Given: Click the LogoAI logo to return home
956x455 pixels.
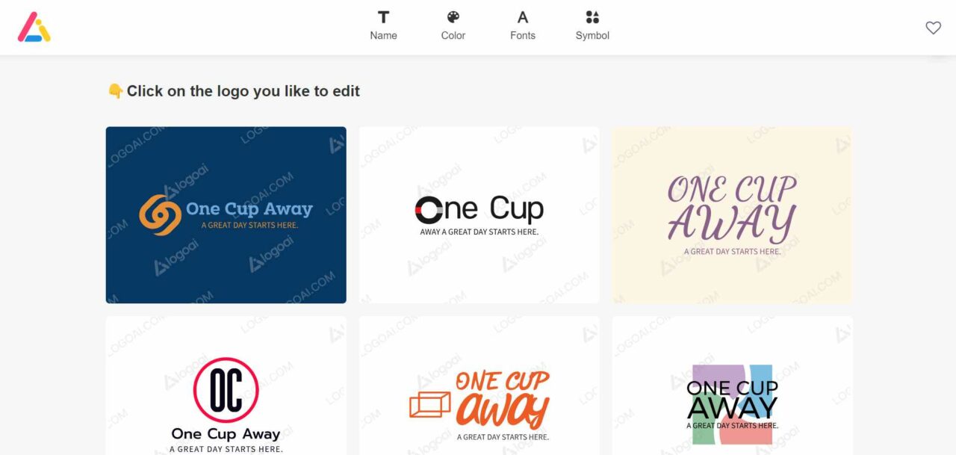Looking at the screenshot, I should [x=34, y=27].
